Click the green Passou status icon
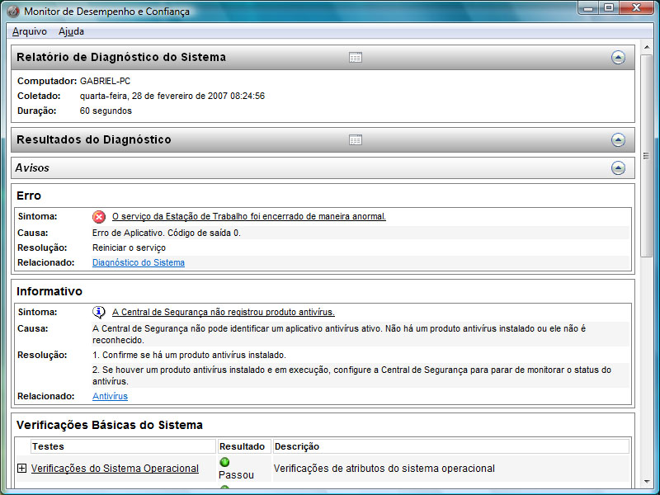Viewport: 660px width, 495px height. (223, 462)
